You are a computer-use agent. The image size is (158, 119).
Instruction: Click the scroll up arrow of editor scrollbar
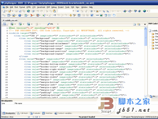pos(146,28)
